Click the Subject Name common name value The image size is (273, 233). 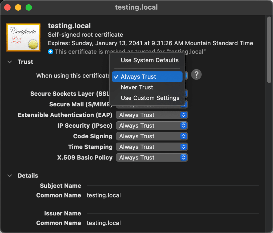tap(104, 195)
